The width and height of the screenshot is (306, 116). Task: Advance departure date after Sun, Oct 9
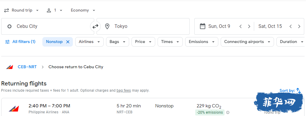click(249, 26)
